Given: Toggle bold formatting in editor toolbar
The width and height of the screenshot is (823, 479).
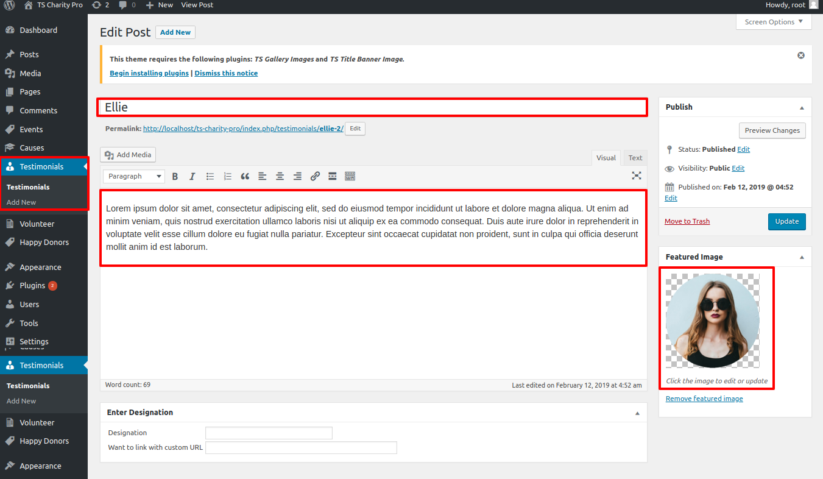Looking at the screenshot, I should coord(175,176).
